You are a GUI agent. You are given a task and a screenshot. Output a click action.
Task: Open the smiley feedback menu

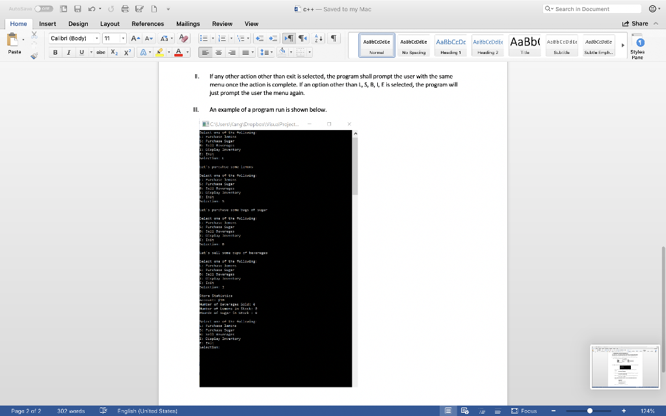coord(654,8)
